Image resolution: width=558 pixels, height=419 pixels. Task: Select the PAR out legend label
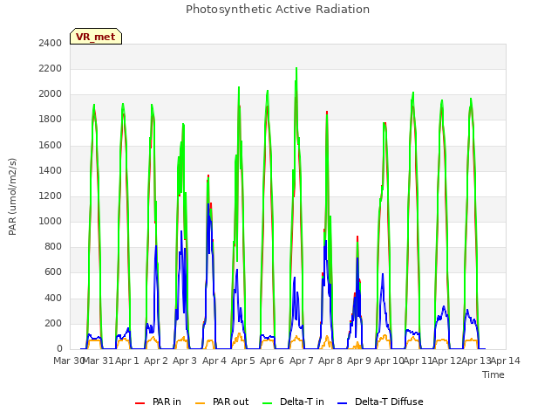tap(230, 402)
